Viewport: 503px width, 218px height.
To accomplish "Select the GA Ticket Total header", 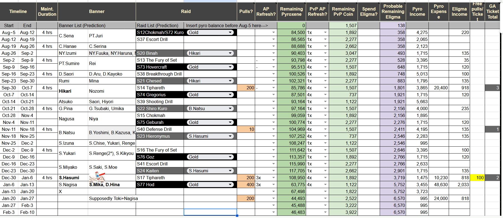I will (492, 11).
